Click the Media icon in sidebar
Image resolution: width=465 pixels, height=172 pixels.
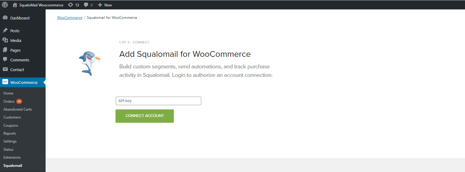pyautogui.click(x=5, y=40)
